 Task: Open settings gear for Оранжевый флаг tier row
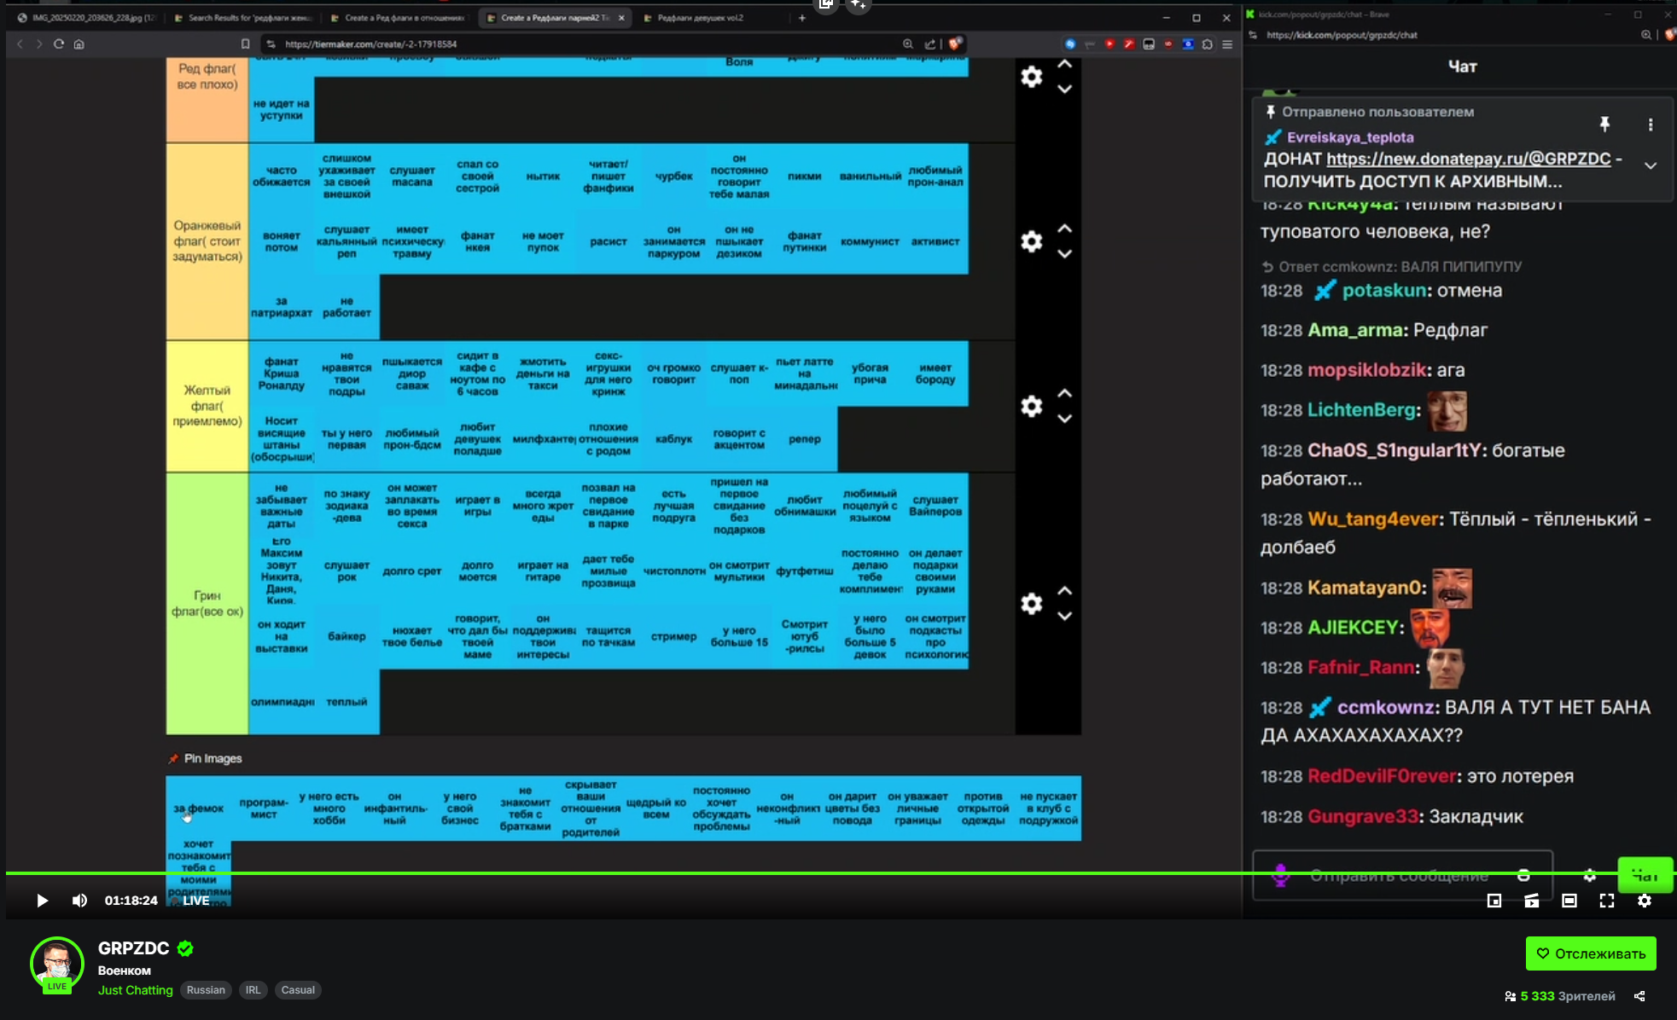pyautogui.click(x=1031, y=241)
